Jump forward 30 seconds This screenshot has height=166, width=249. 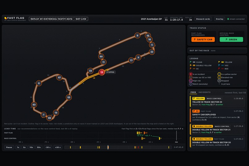point(58,147)
